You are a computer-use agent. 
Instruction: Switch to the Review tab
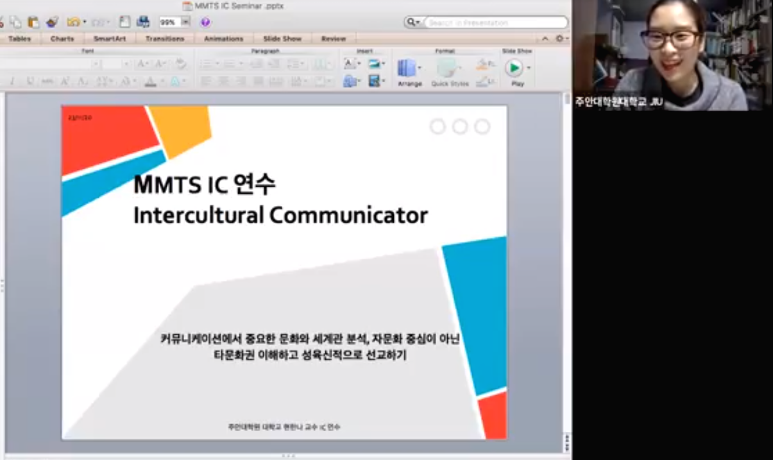click(x=334, y=38)
